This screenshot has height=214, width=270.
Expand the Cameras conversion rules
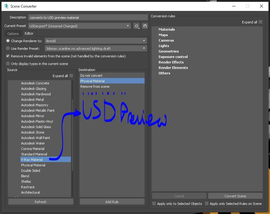click(166, 40)
